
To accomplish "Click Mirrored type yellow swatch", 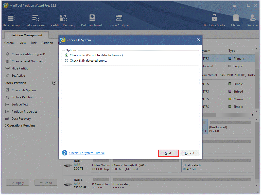I will pos(230,99).
